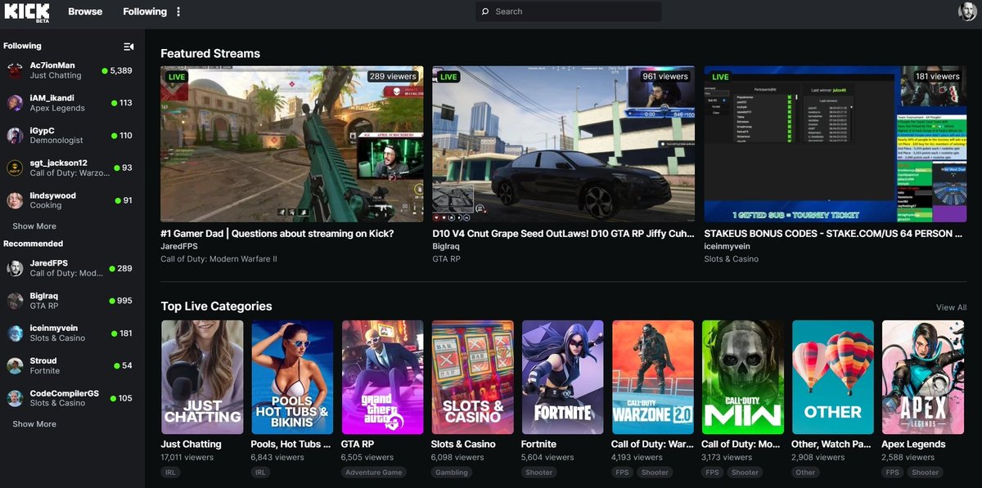Click '961 viewers' badge on BigIraq stream
Viewport: 982px width, 488px height.
click(664, 76)
